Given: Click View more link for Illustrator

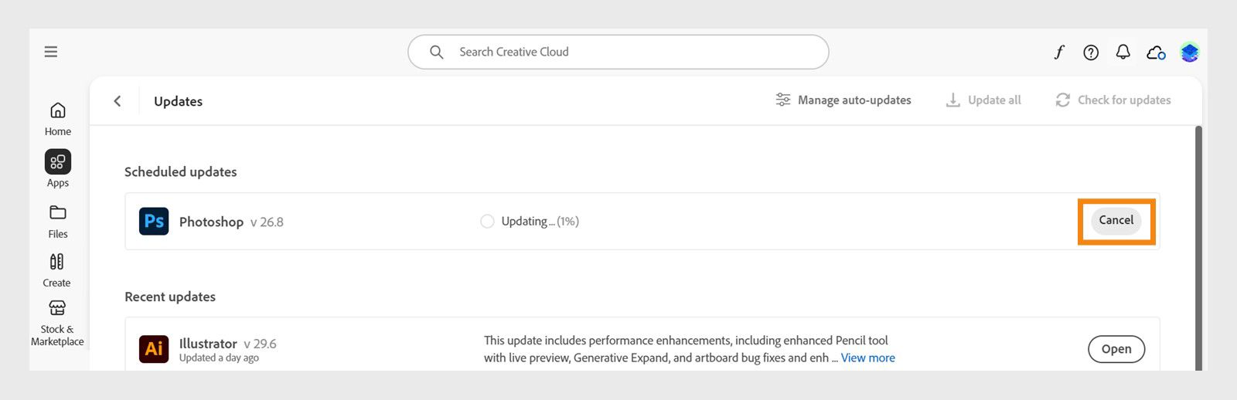Looking at the screenshot, I should (867, 358).
